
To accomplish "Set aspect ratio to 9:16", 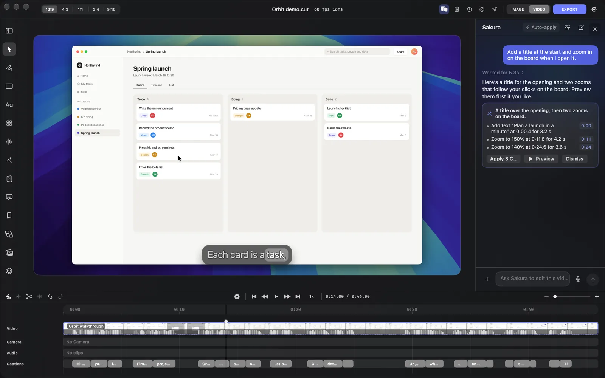I will [111, 9].
